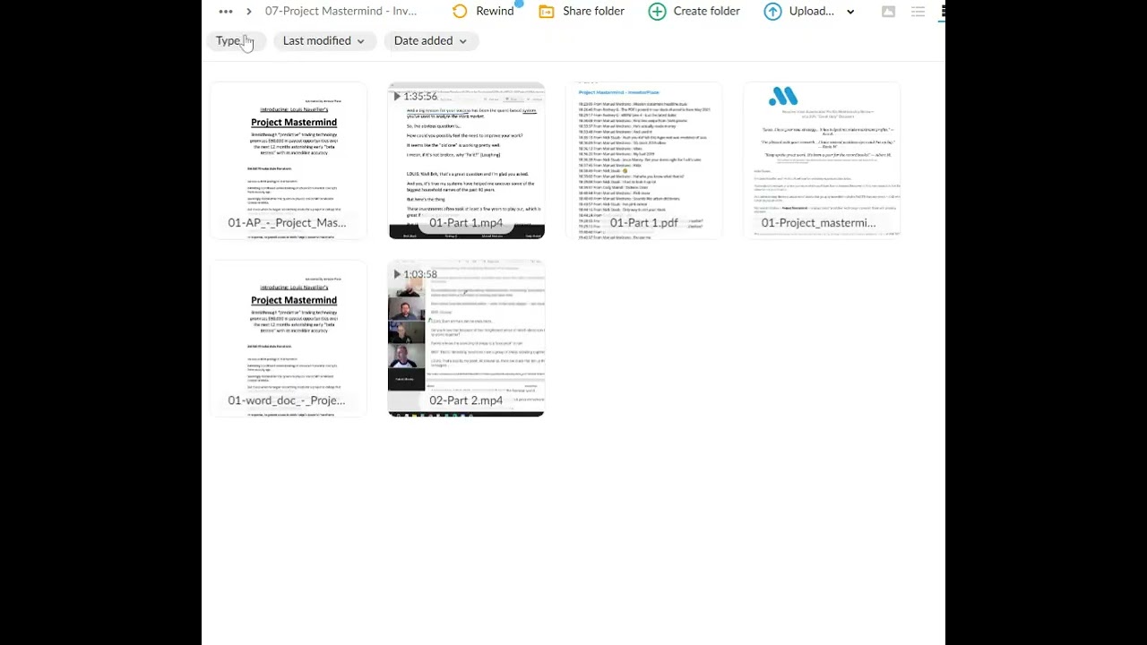Open the breadcrumb ellipsis menu
The image size is (1147, 645).
pyautogui.click(x=226, y=12)
